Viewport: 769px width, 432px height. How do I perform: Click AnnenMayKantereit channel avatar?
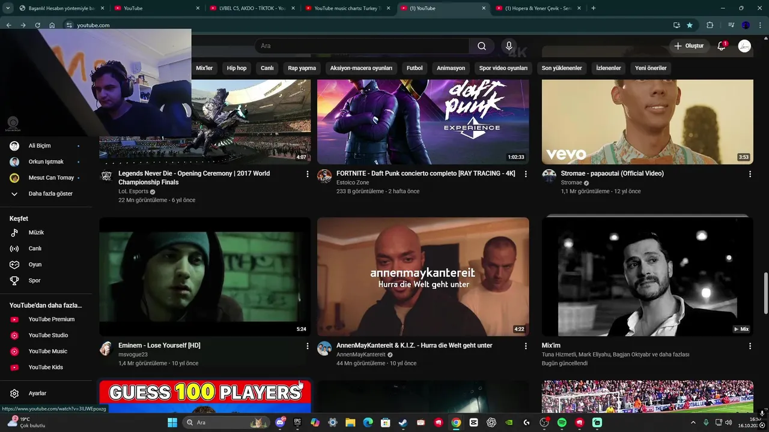[x=324, y=348]
